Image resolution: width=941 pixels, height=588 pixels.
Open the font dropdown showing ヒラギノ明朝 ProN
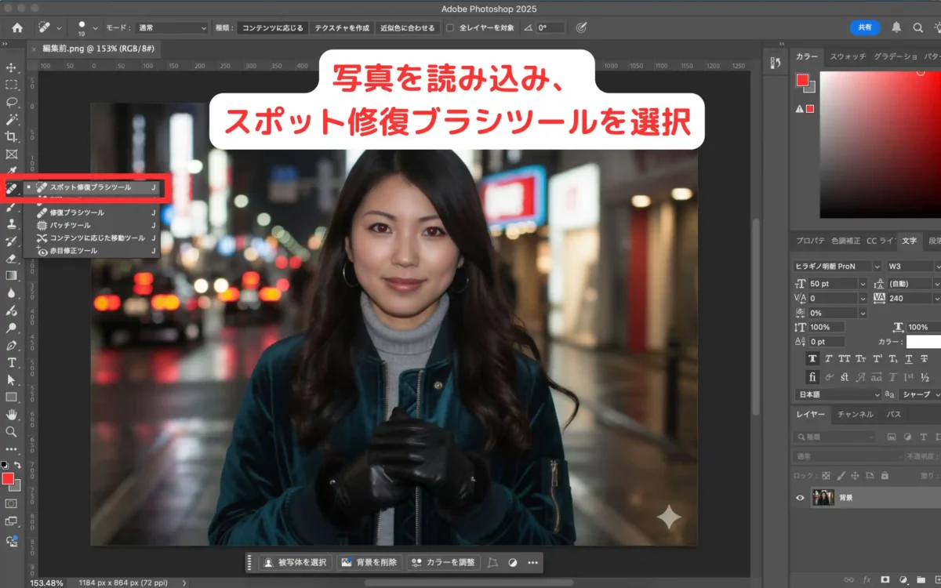coord(835,266)
